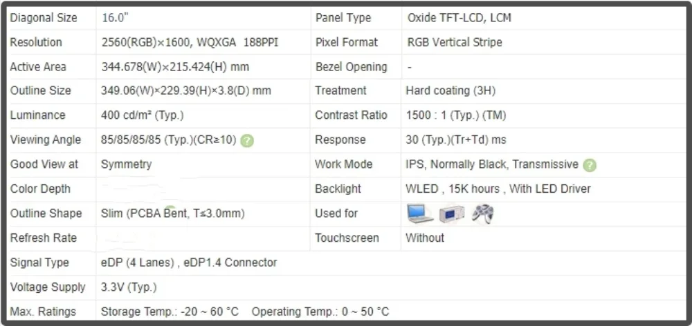Select "349.06(W)×229.39(H)×3.8(D) mm" value
Viewport: 692px width, 326px height.
(185, 90)
